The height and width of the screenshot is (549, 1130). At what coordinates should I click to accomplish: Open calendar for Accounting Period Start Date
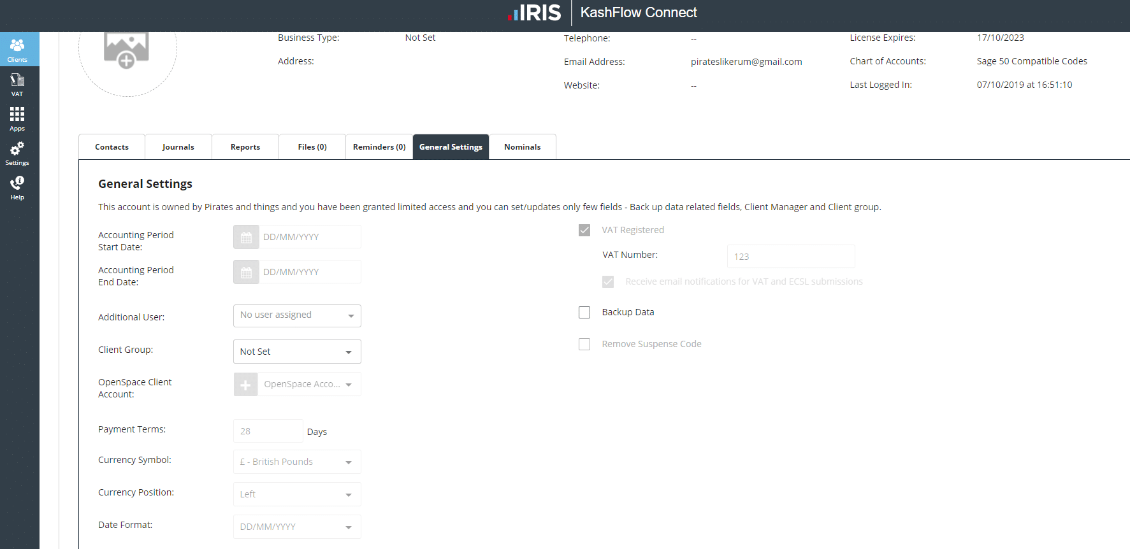tap(246, 237)
